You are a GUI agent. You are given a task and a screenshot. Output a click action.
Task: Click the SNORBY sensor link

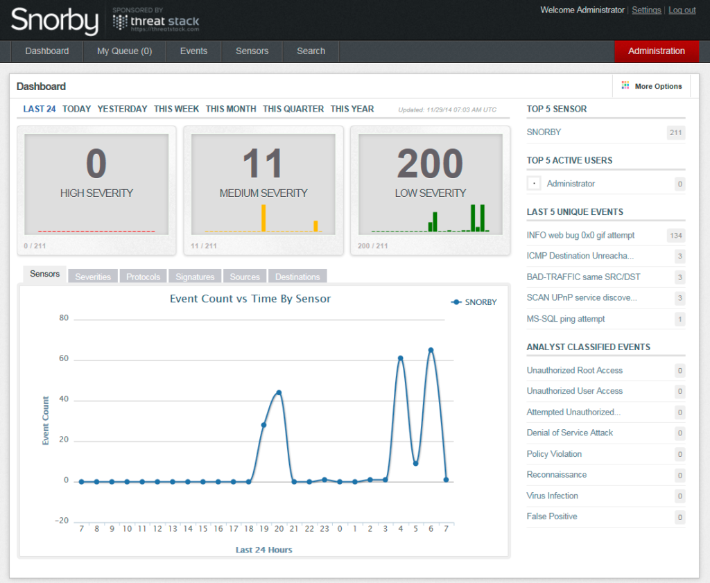pos(544,132)
